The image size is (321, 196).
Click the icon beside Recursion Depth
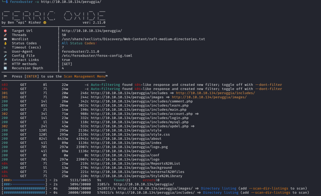[5, 68]
